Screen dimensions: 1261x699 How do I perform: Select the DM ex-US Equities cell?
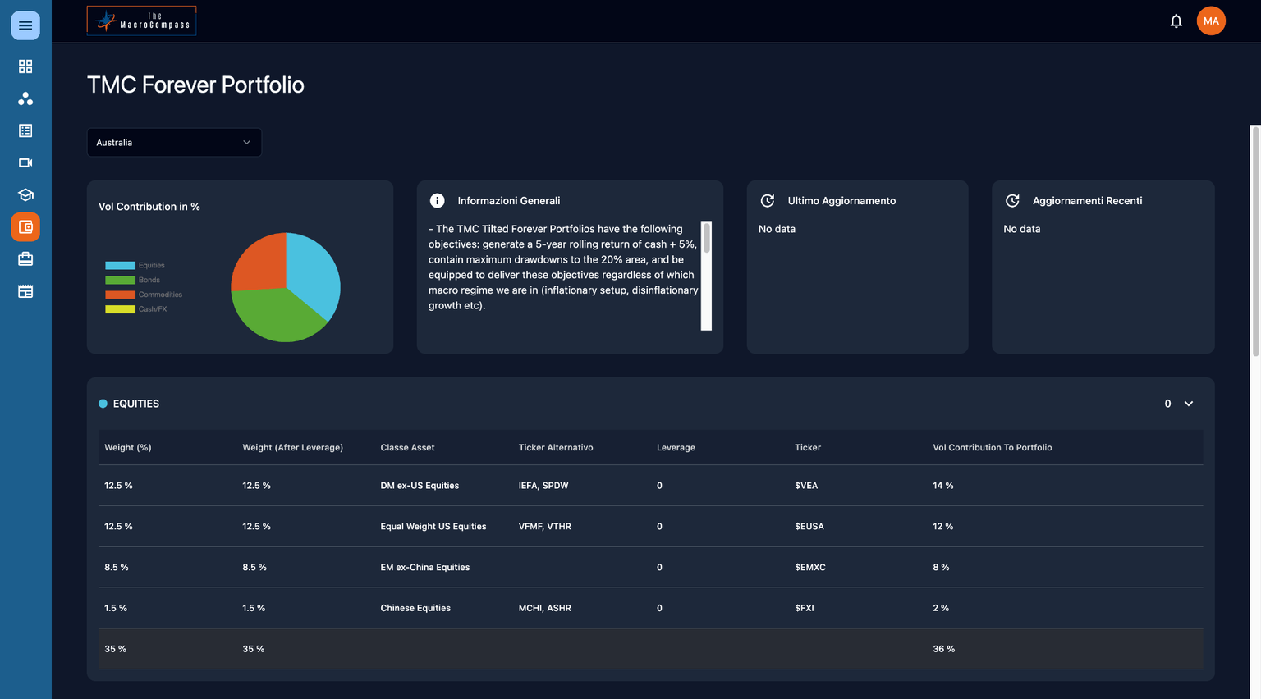click(420, 486)
